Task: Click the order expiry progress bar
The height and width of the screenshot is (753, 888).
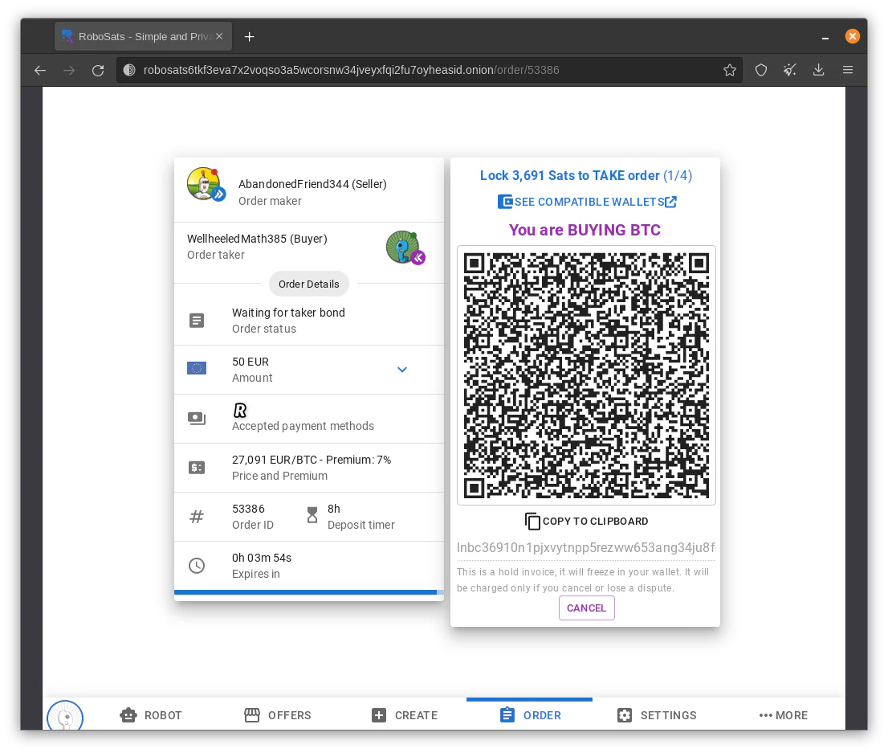Action: click(x=309, y=592)
